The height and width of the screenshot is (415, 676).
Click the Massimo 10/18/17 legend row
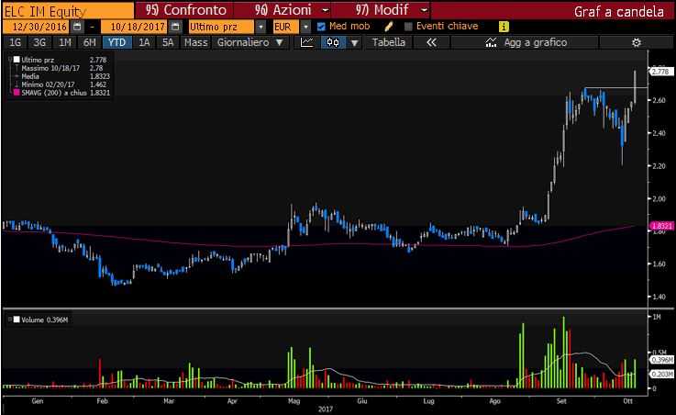[61, 68]
